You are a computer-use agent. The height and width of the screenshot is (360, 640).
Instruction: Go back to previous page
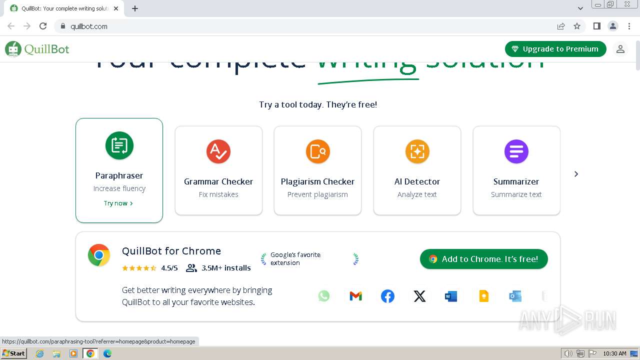pos(11,26)
